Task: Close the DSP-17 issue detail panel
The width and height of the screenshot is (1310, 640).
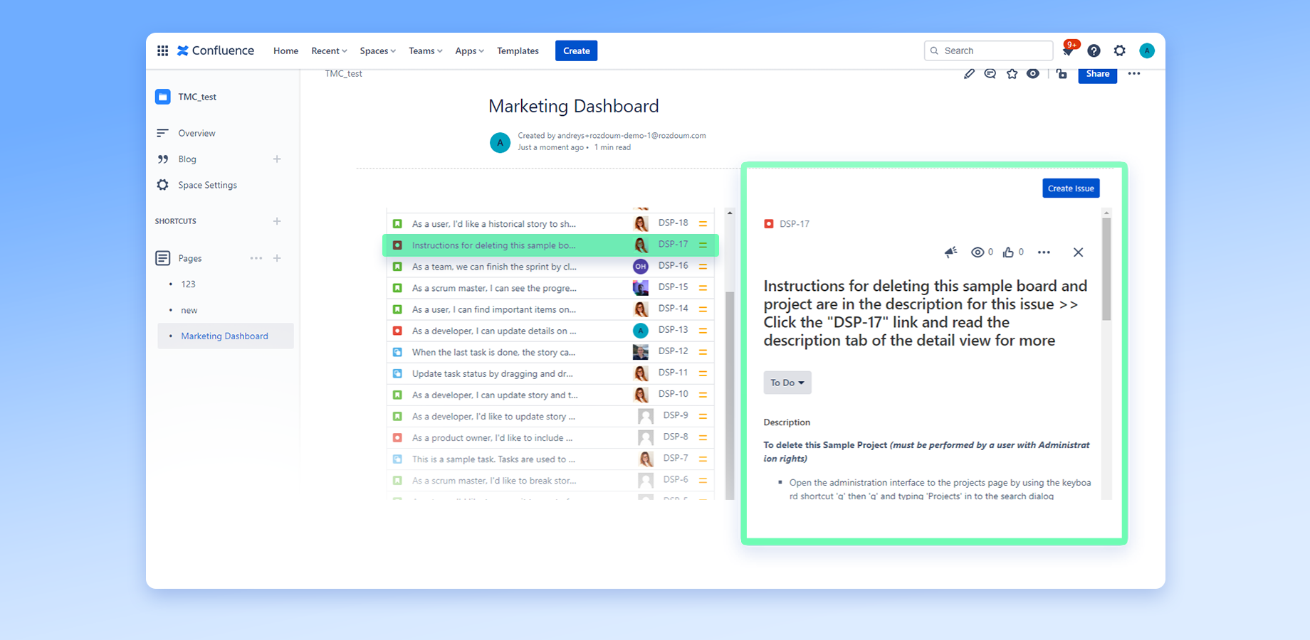Action: 1078,252
